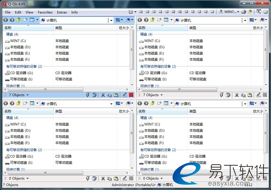Open the WIN7... dropdown in the main toolbar
The image size is (271, 190).
tap(238, 12)
